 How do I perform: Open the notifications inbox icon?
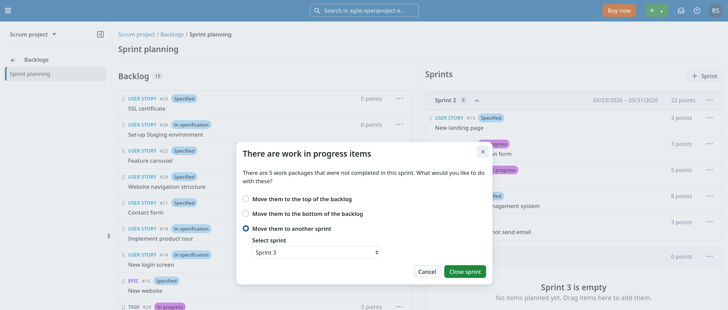point(681,10)
